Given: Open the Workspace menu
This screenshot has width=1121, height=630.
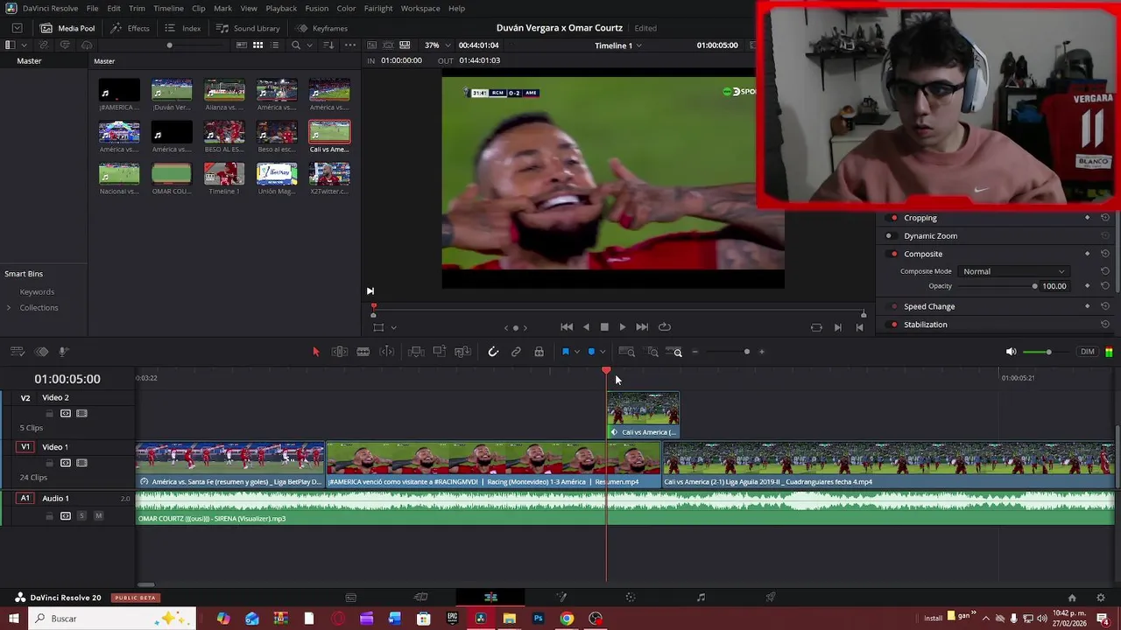Looking at the screenshot, I should (x=420, y=8).
